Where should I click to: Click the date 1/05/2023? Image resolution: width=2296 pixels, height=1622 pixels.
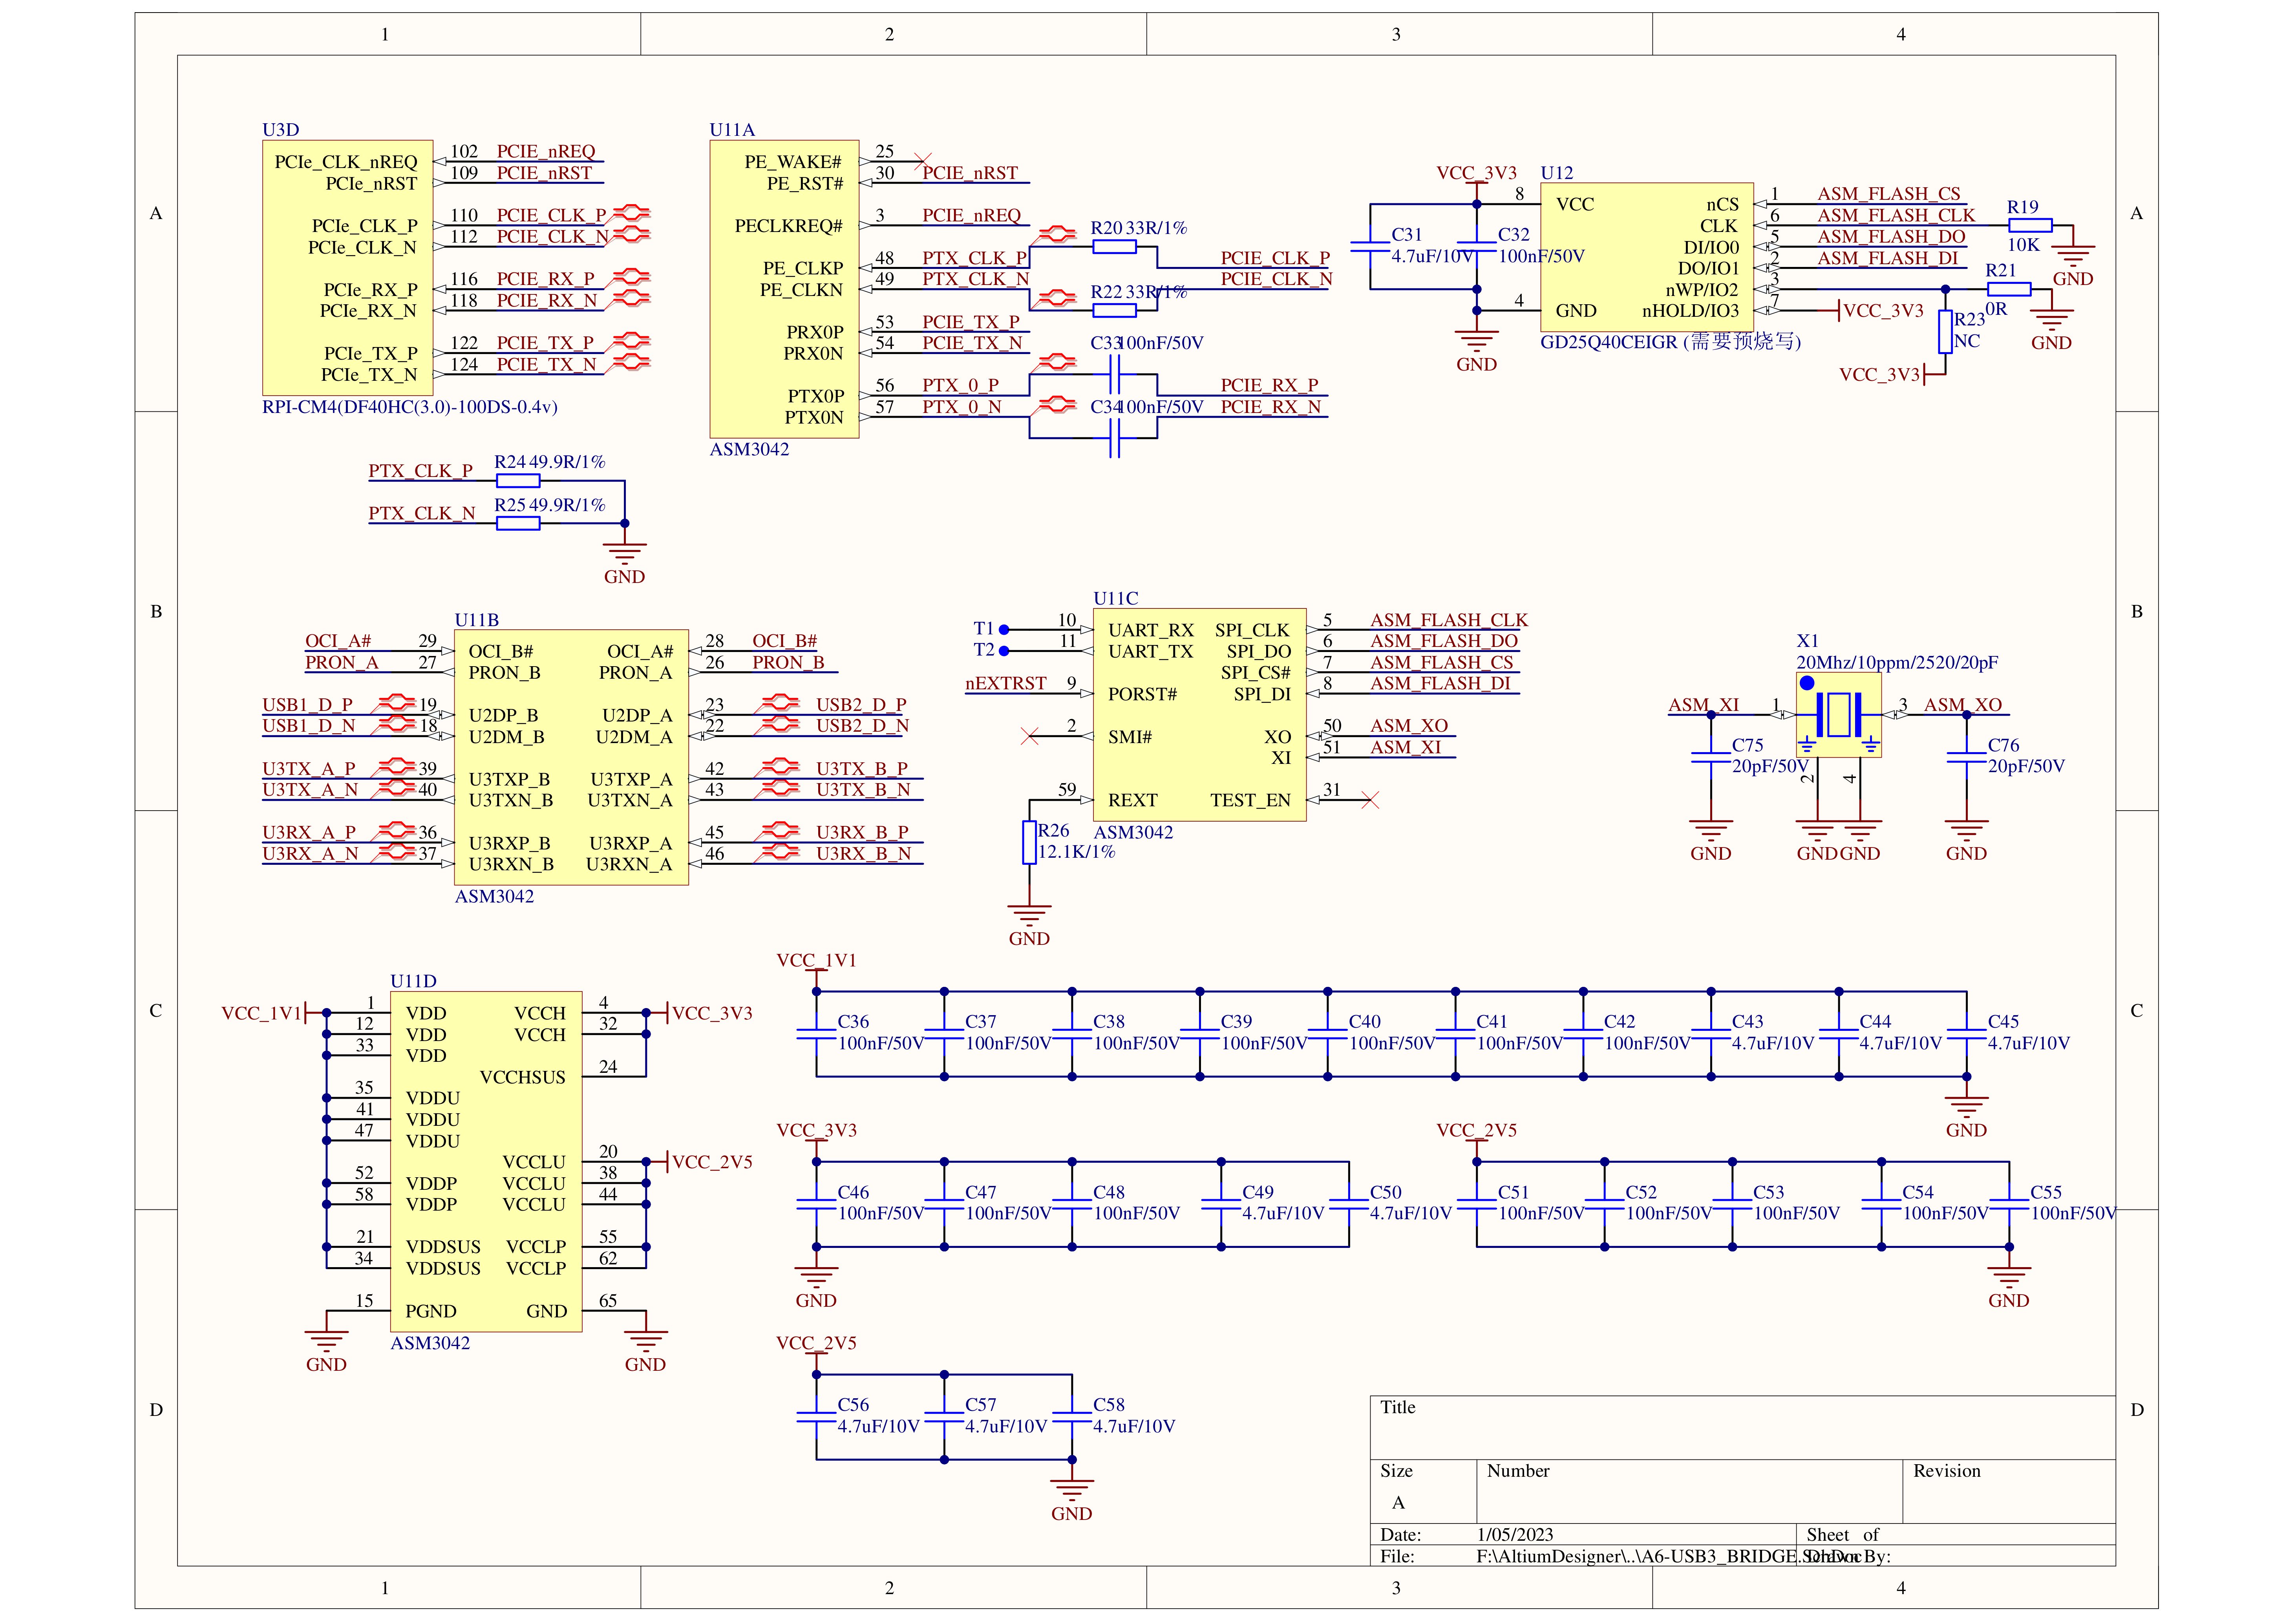tap(1515, 1535)
